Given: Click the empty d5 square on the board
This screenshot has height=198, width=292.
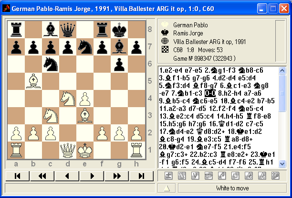Looking at the screenshot, I should [68, 81].
